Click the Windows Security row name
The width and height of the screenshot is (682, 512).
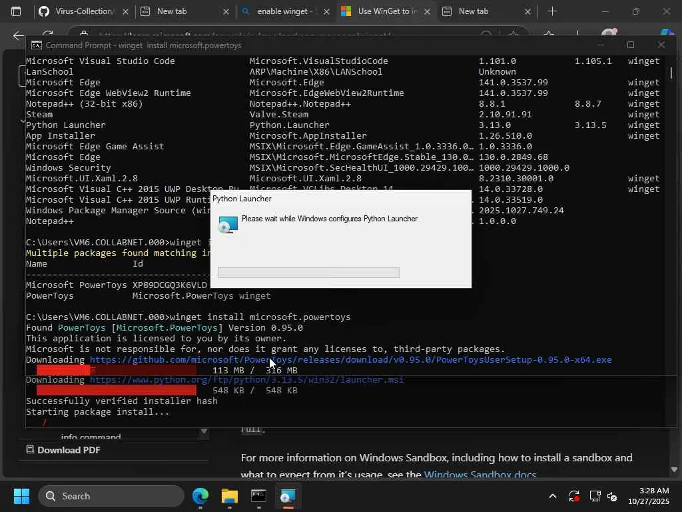coord(69,167)
